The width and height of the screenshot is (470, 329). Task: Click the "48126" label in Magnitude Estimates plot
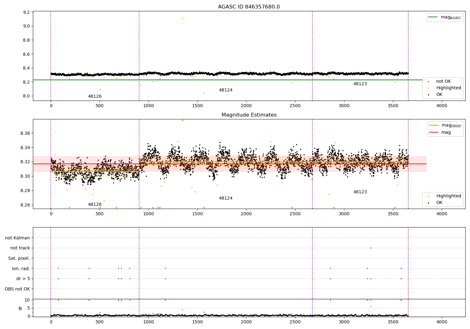click(95, 205)
